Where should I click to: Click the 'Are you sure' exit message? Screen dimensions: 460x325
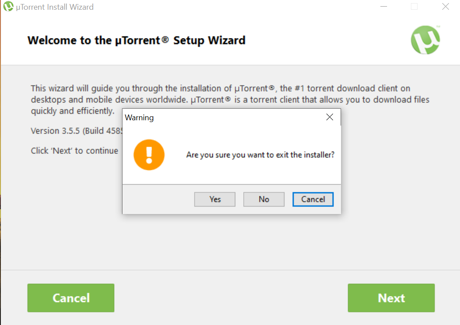point(260,155)
